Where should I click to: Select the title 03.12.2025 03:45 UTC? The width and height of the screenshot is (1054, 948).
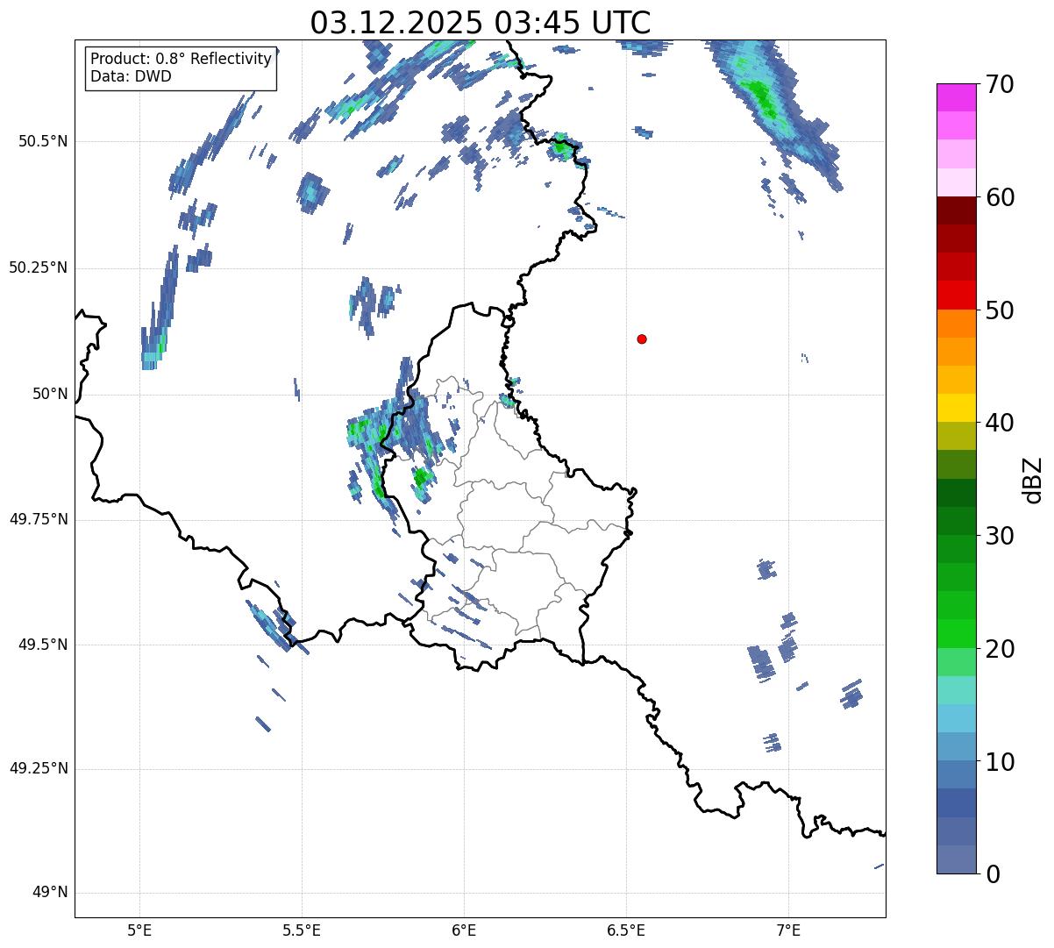click(481, 22)
